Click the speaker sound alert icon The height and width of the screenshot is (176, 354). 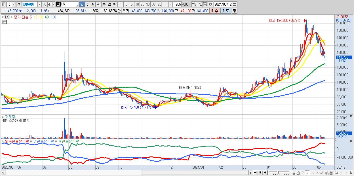pos(50,4)
